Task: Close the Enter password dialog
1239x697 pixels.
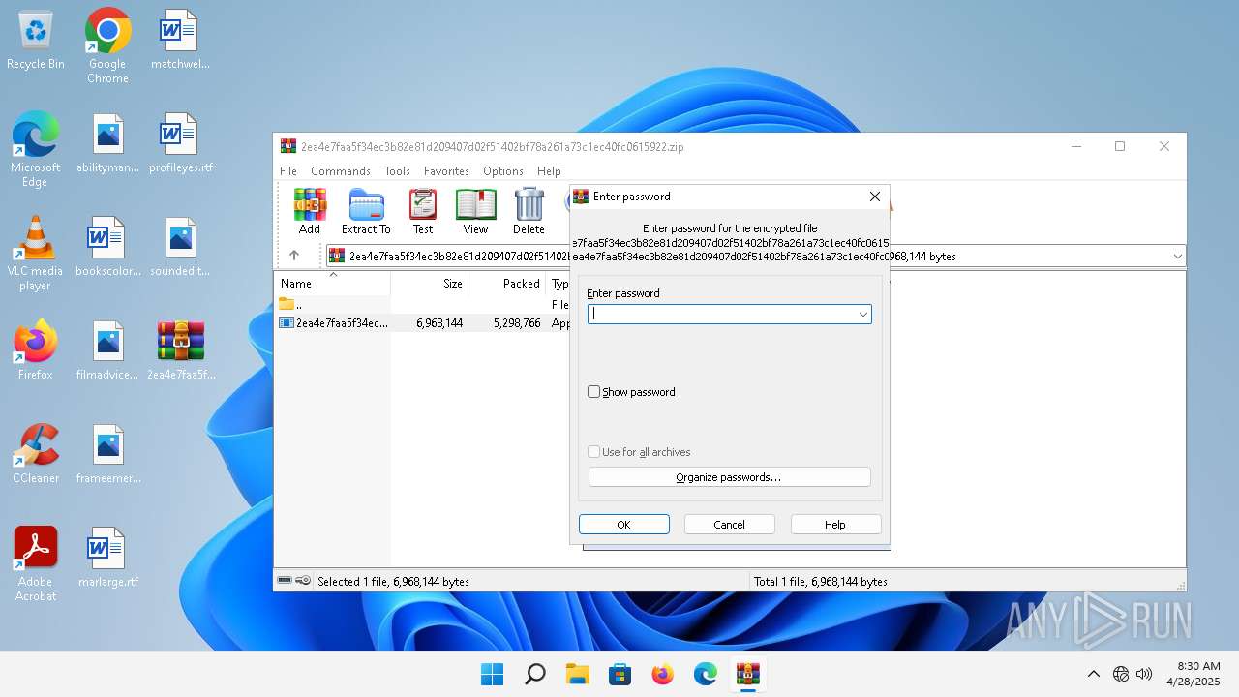Action: pos(875,197)
